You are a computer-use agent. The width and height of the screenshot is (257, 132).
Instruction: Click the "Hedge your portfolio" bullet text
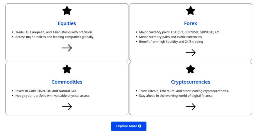pyautogui.click(x=52, y=96)
